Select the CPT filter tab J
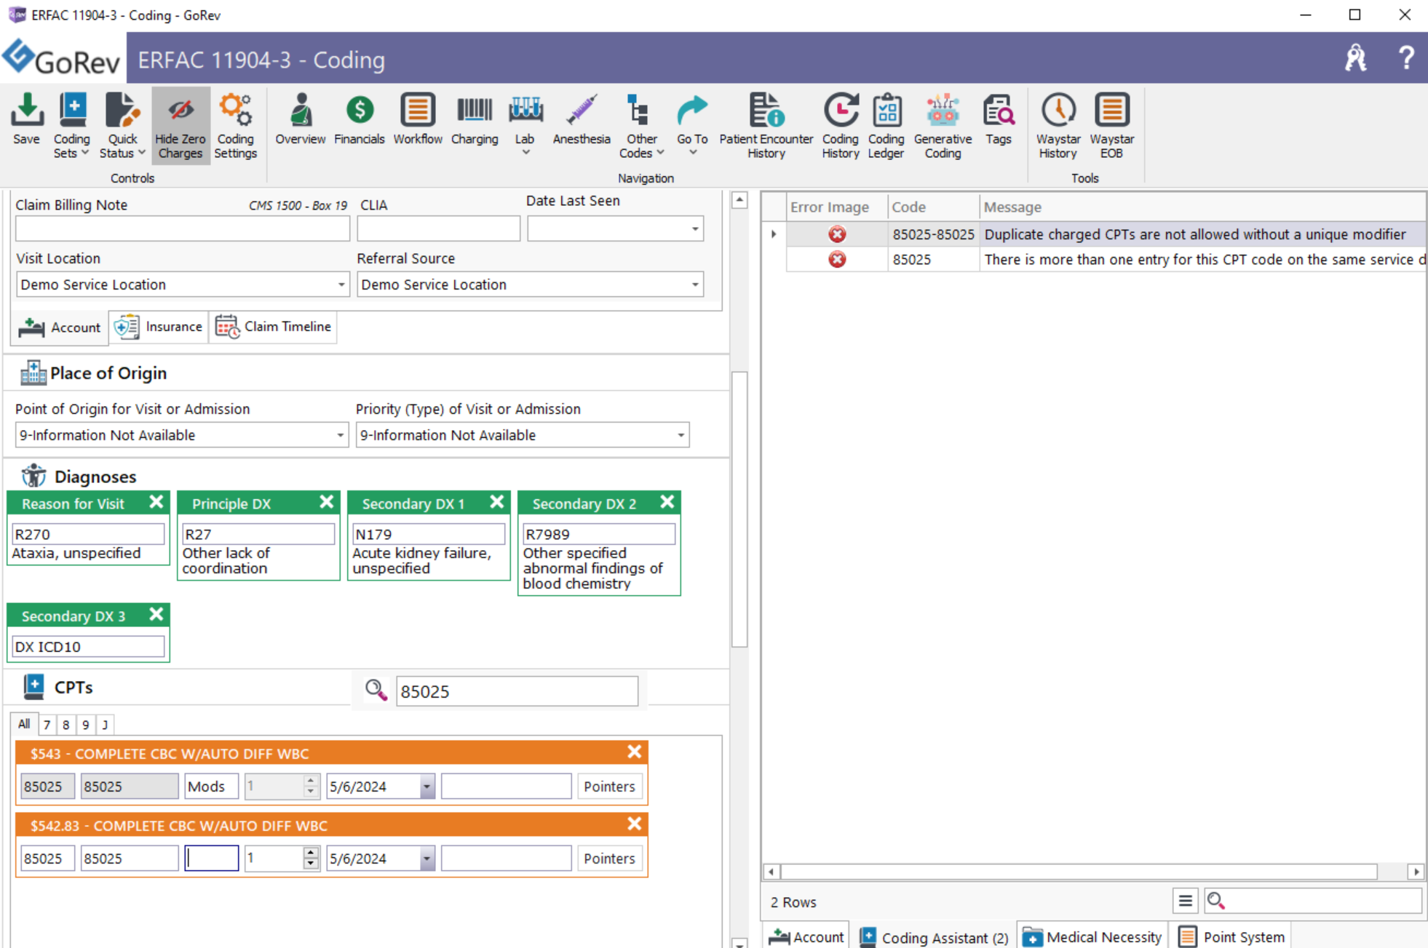The width and height of the screenshot is (1428, 948). tap(105, 725)
